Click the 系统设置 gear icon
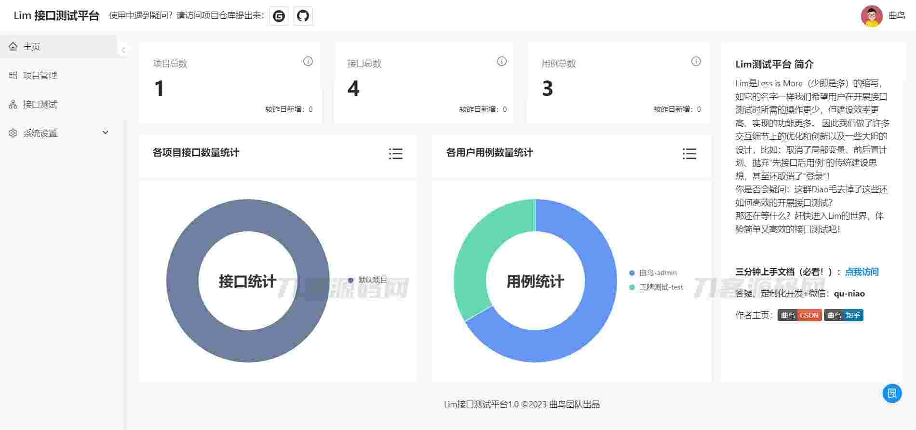The image size is (916, 430). tap(13, 133)
